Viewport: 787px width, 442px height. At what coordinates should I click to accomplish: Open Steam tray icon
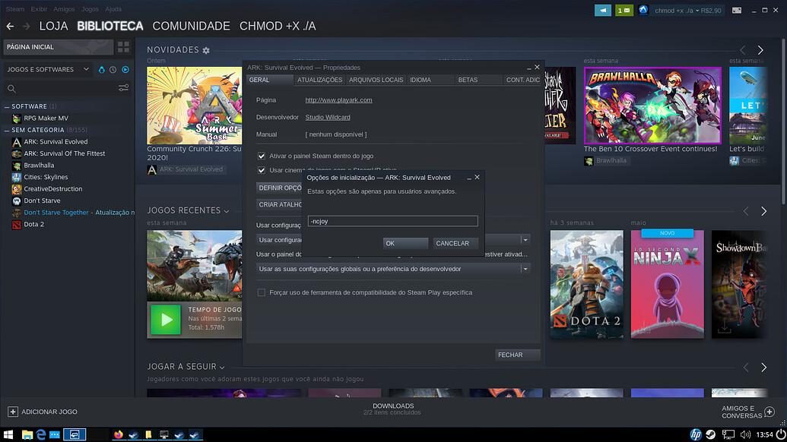[711, 434]
